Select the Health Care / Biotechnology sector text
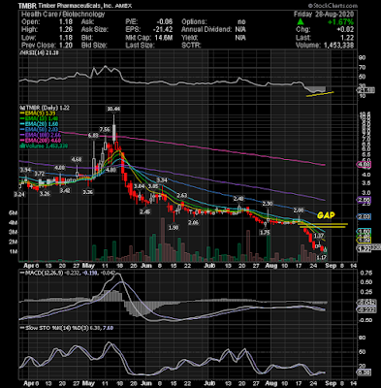 63,14
